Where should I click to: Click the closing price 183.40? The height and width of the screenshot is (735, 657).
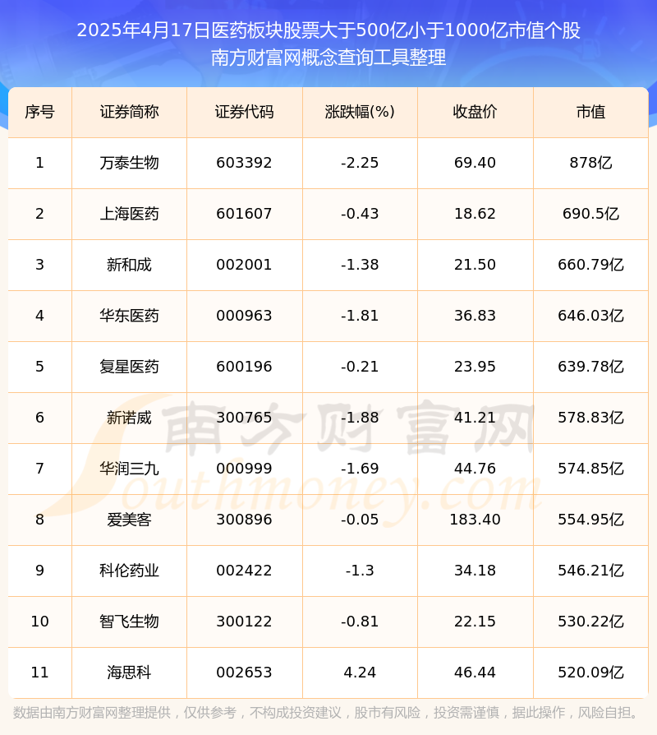(475, 520)
